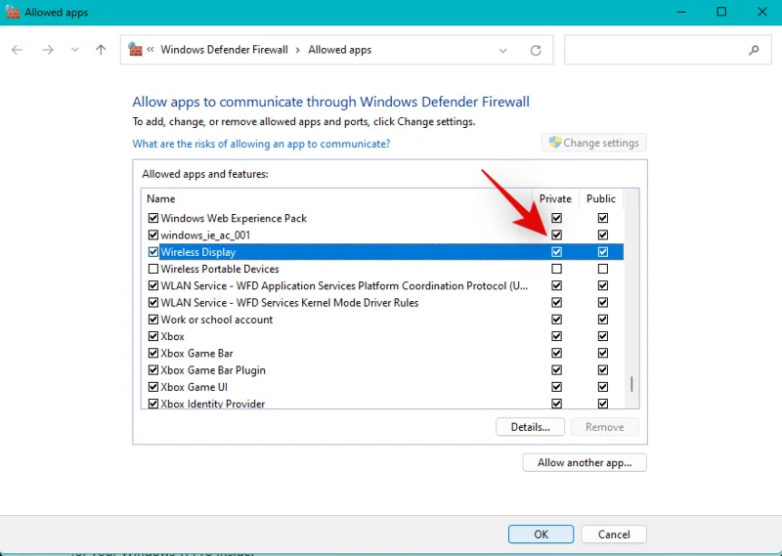Refresh the Allowed apps page
The height and width of the screenshot is (556, 782).
click(x=536, y=50)
